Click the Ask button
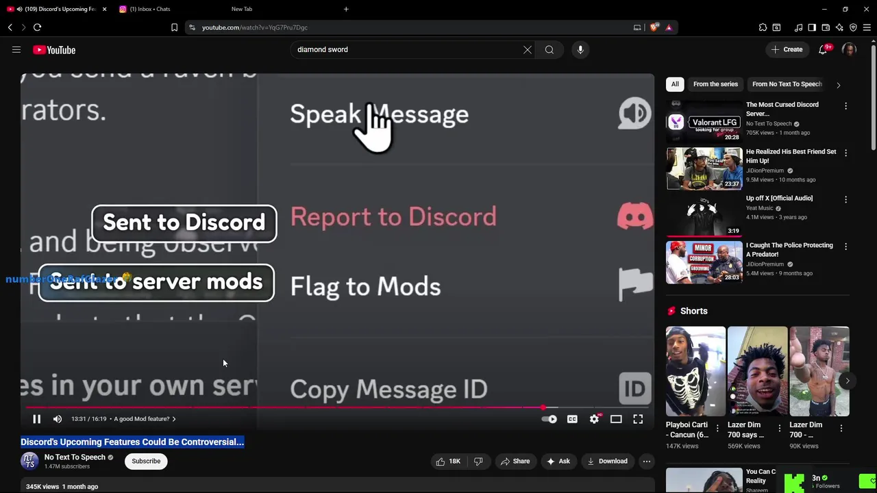877x493 pixels. point(558,462)
